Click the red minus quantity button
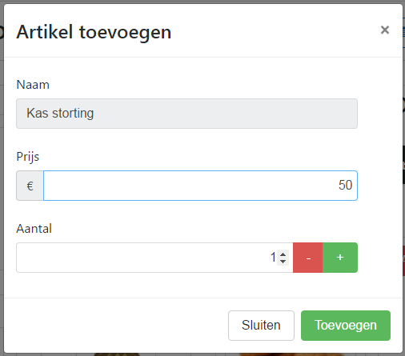The width and height of the screenshot is (405, 356). coord(308,258)
